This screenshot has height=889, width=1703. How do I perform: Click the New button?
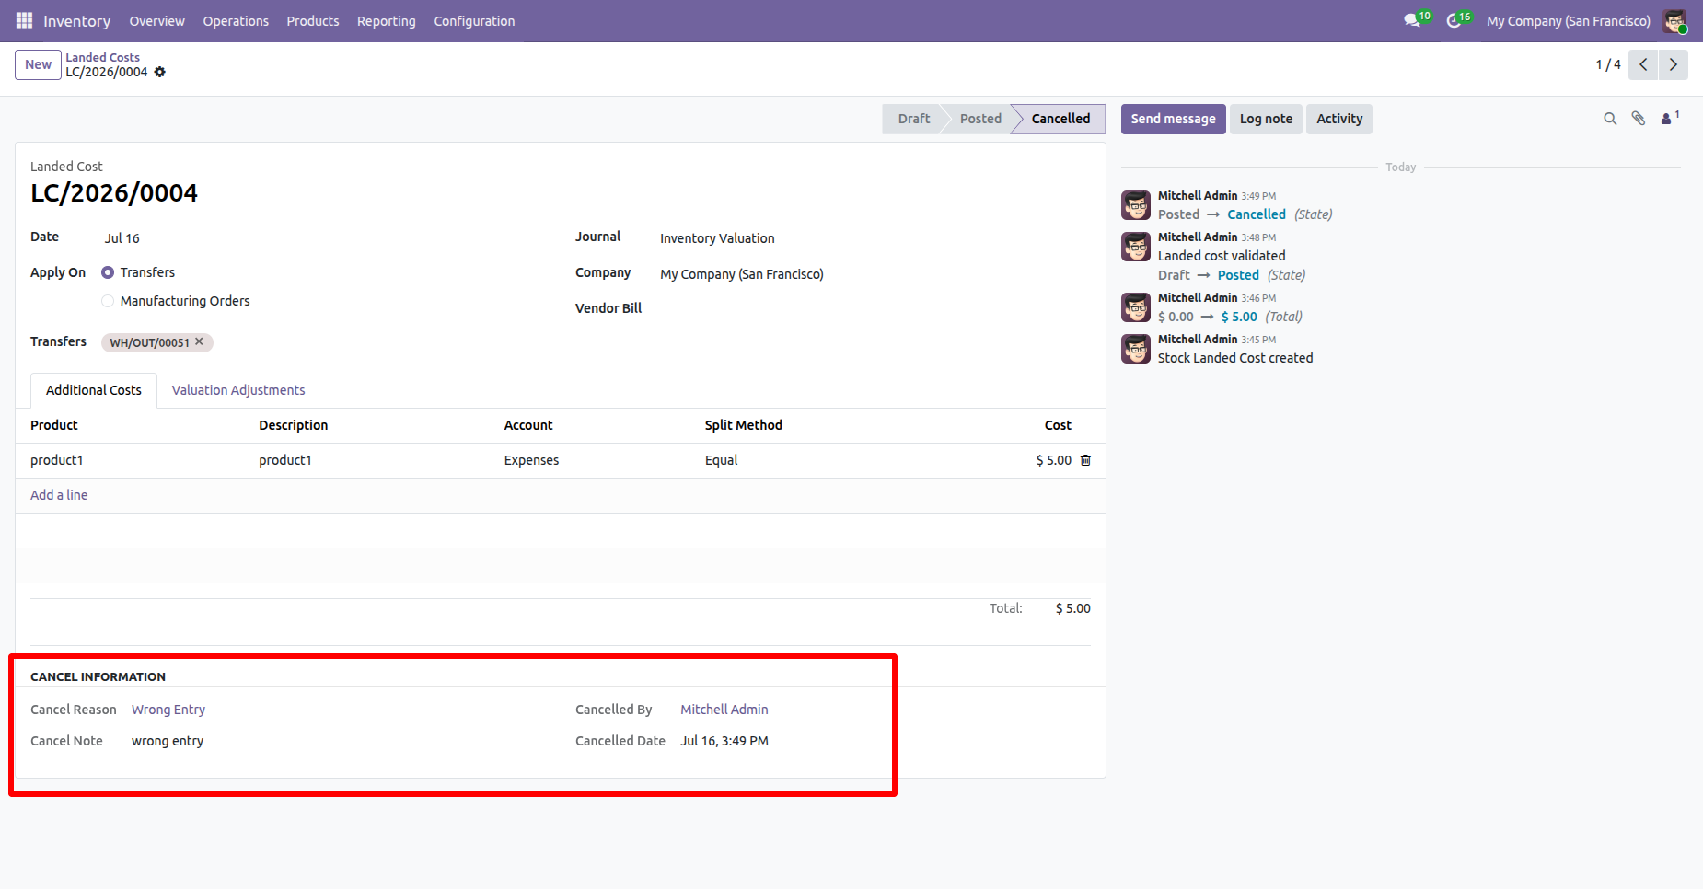pyautogui.click(x=38, y=64)
